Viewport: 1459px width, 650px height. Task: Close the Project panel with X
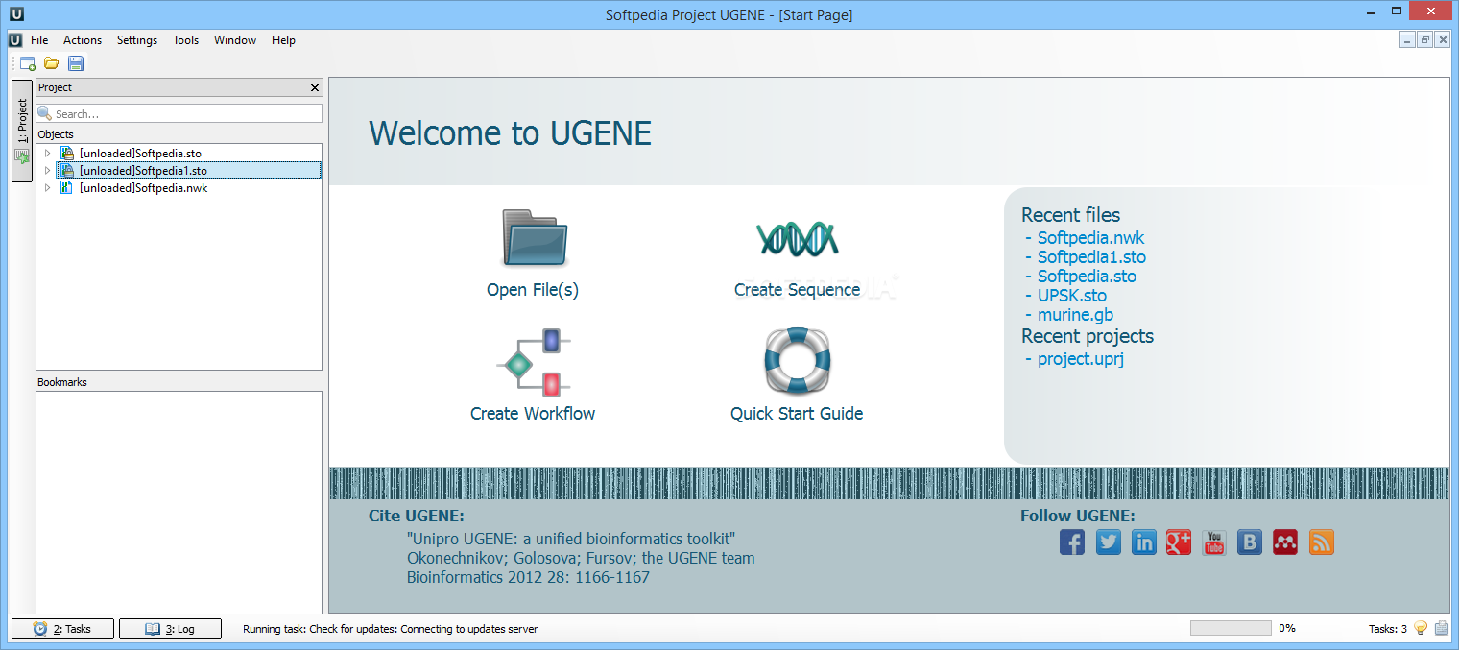pyautogui.click(x=315, y=87)
